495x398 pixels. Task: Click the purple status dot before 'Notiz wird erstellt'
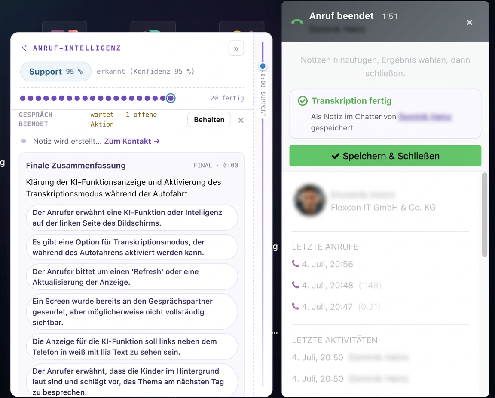point(24,141)
